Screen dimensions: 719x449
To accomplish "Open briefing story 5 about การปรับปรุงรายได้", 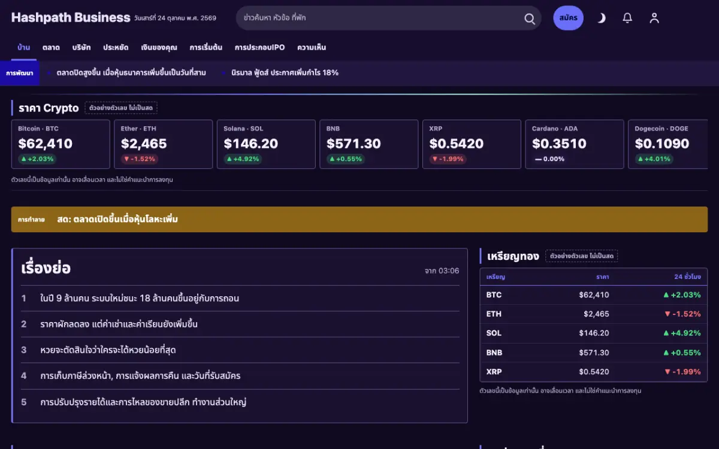I will pyautogui.click(x=240, y=402).
